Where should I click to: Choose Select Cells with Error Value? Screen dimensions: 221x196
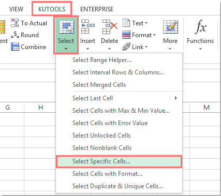coord(119,123)
